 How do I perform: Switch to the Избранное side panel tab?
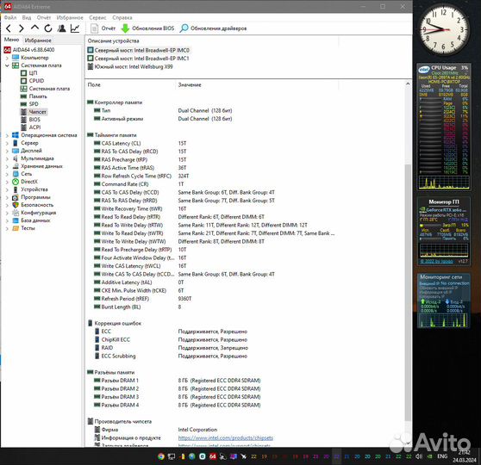pos(38,40)
